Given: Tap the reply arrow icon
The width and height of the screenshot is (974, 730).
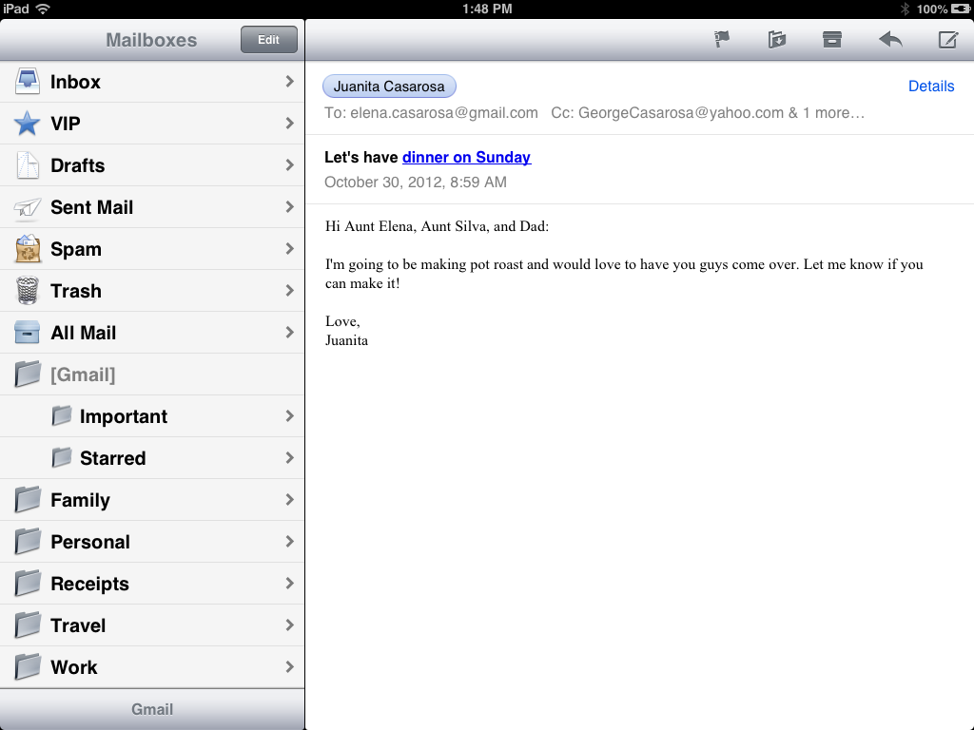Looking at the screenshot, I should pyautogui.click(x=890, y=39).
